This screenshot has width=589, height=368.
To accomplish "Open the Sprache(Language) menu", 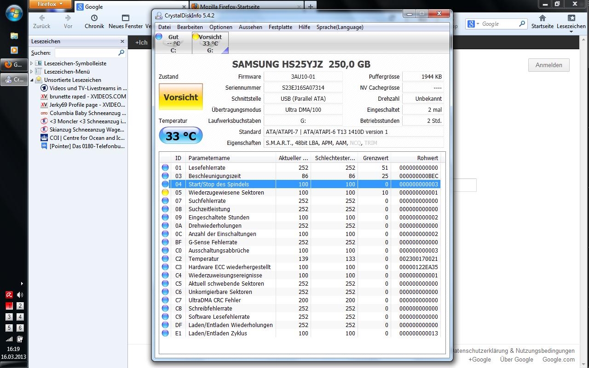I will point(340,27).
